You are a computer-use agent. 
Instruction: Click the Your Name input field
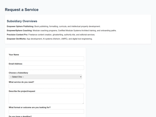click(46, 59)
